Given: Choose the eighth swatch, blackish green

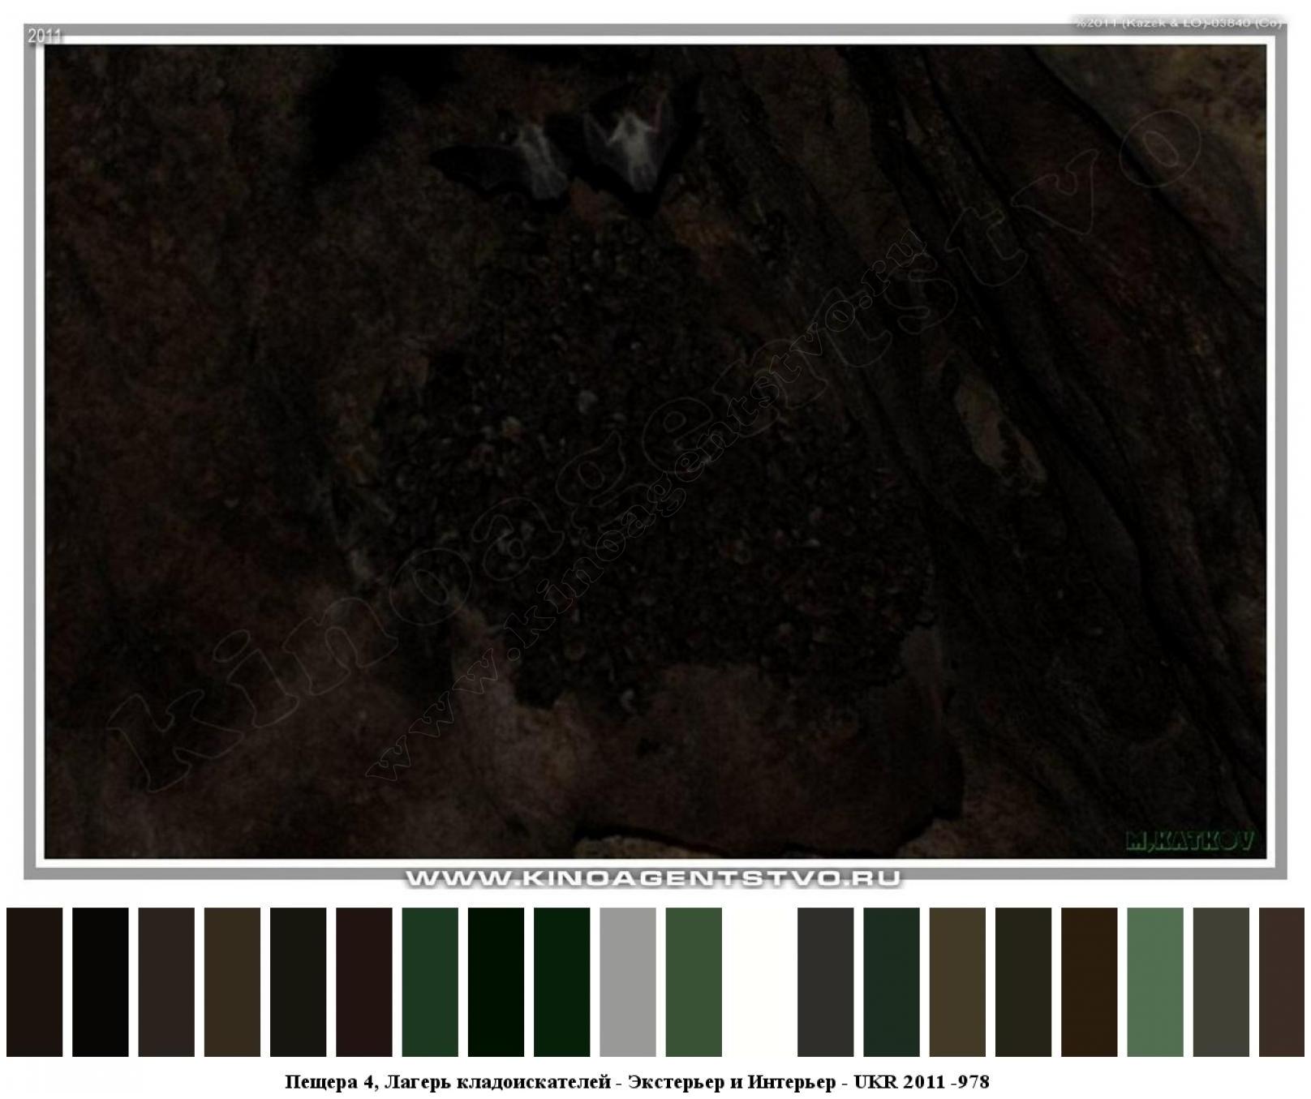Looking at the screenshot, I should 496,982.
